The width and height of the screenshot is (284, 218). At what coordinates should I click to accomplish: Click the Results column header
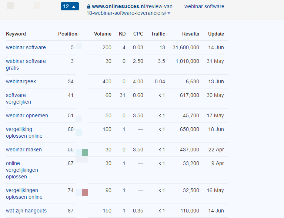tap(190, 34)
